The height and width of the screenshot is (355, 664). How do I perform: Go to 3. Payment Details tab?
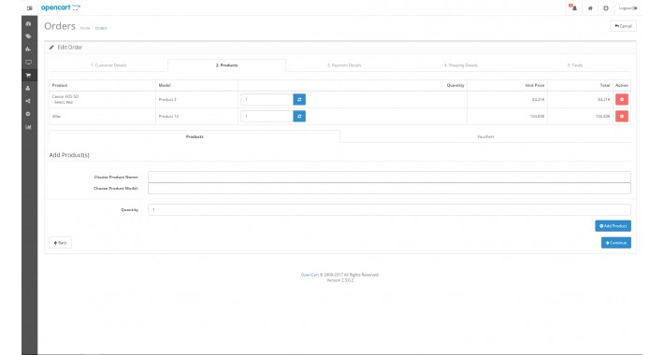(344, 65)
